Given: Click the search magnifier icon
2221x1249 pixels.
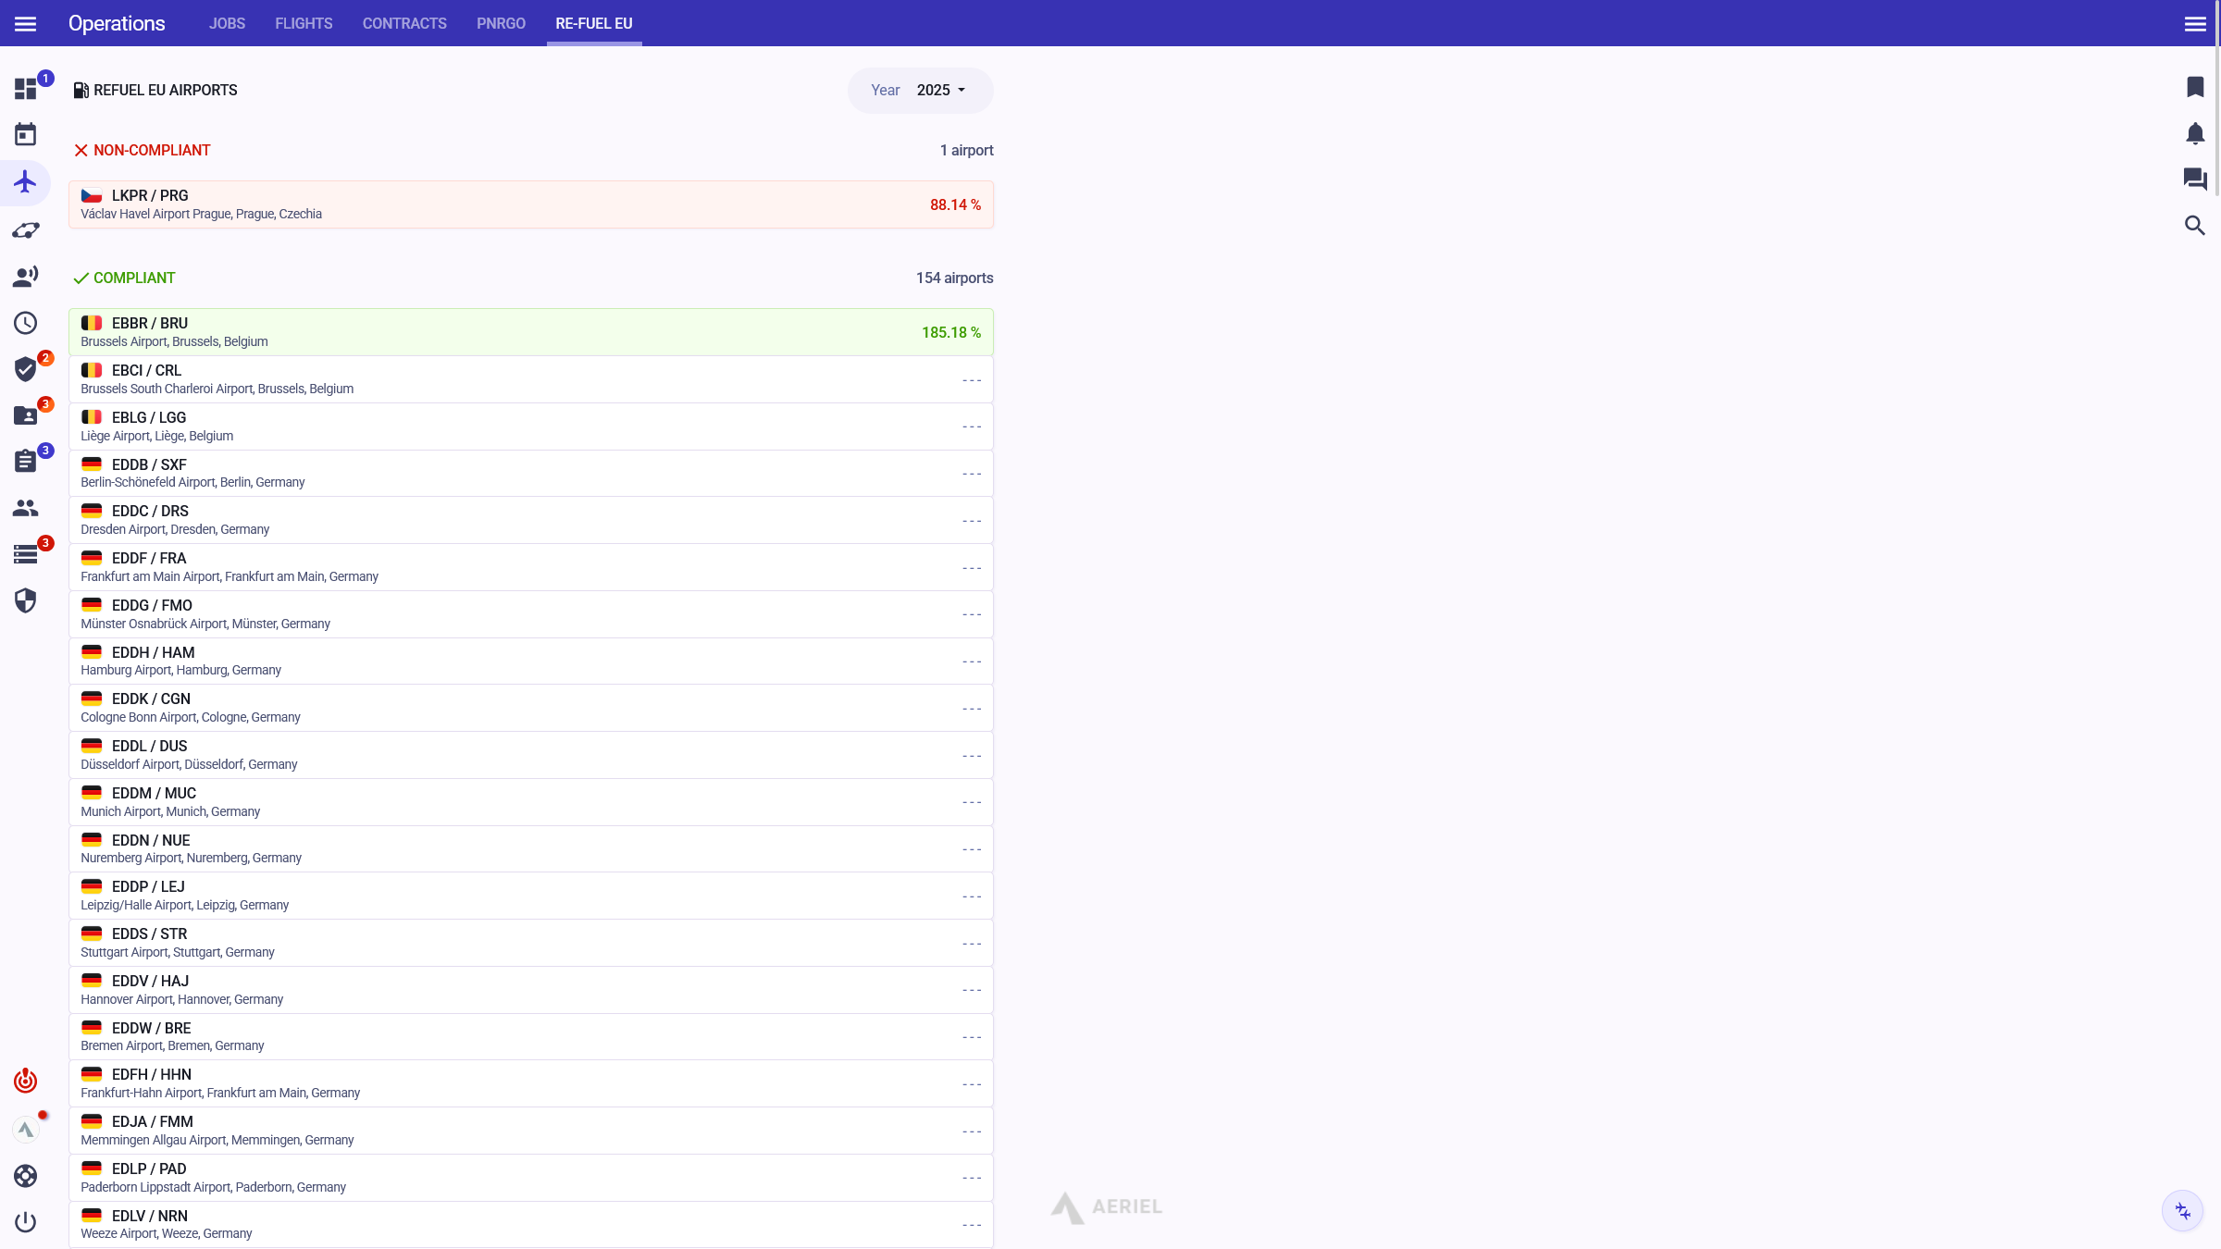Looking at the screenshot, I should pos(2194,226).
